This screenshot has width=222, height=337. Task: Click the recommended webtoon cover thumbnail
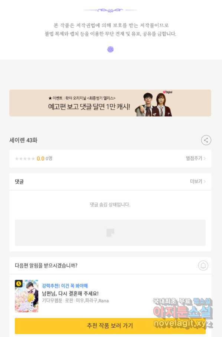click(27, 296)
